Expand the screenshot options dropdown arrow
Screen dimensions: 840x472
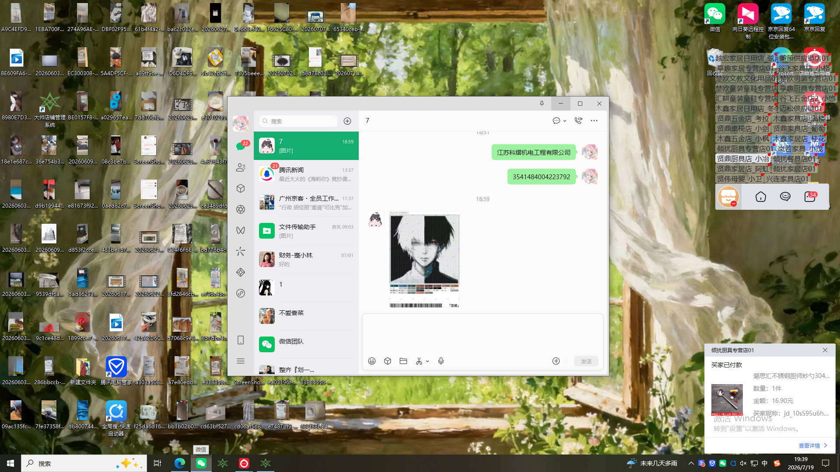[x=427, y=361]
